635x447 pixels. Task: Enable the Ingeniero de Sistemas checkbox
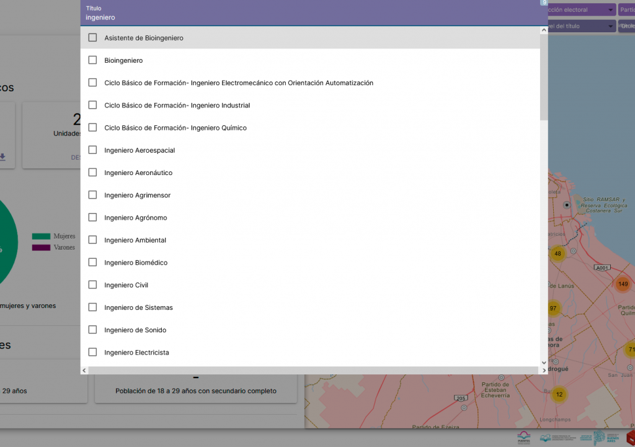point(92,307)
